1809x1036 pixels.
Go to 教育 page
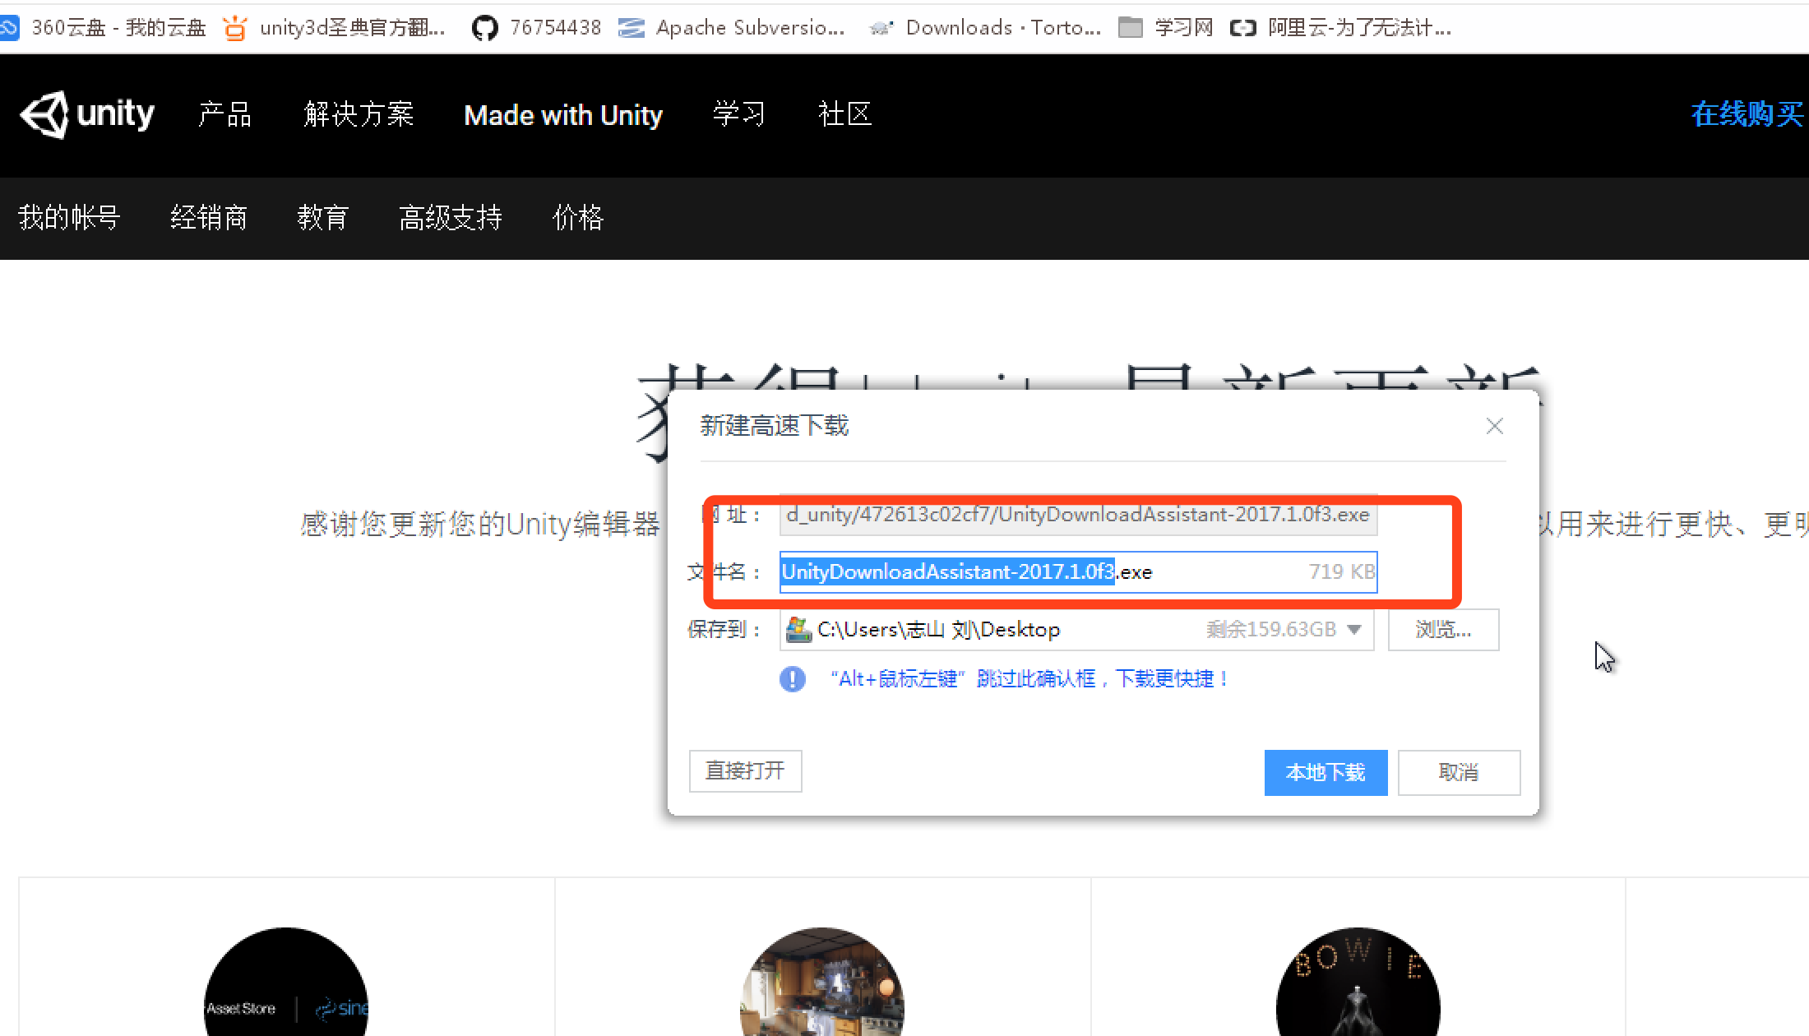[x=323, y=218]
